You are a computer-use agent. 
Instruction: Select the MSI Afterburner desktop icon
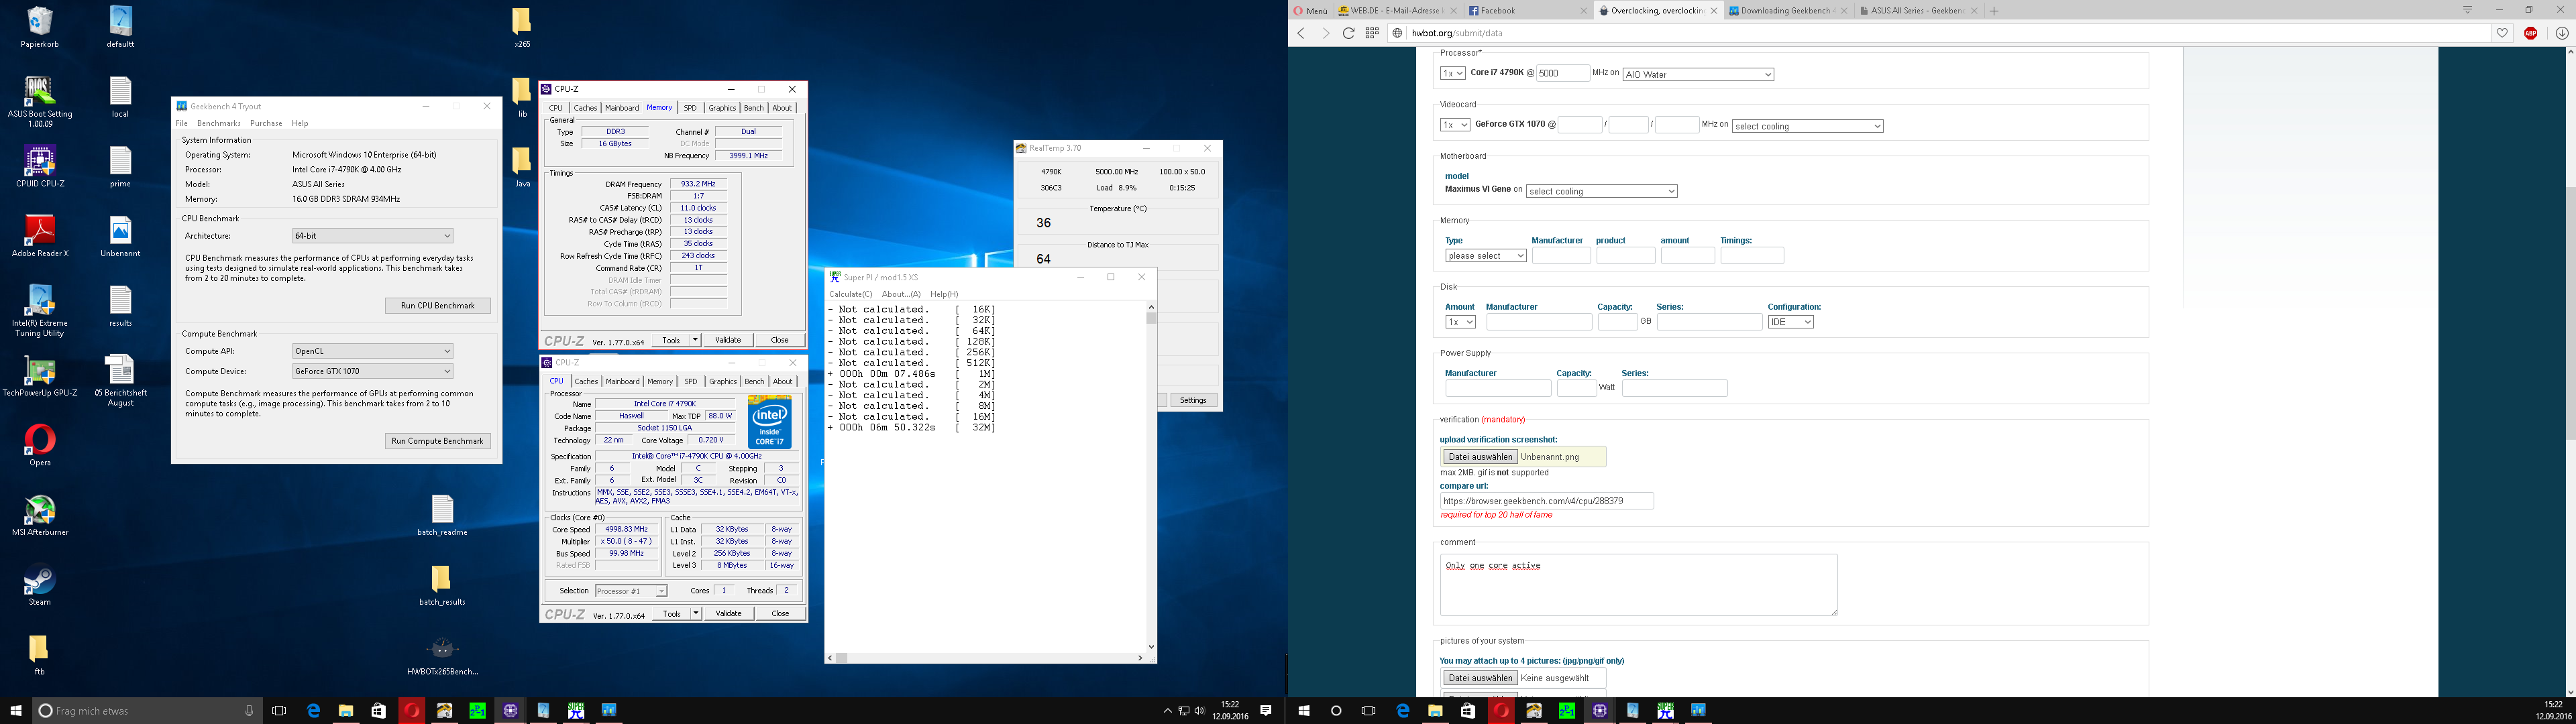point(40,516)
